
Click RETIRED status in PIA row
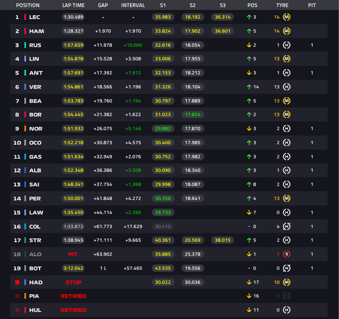coord(73,296)
